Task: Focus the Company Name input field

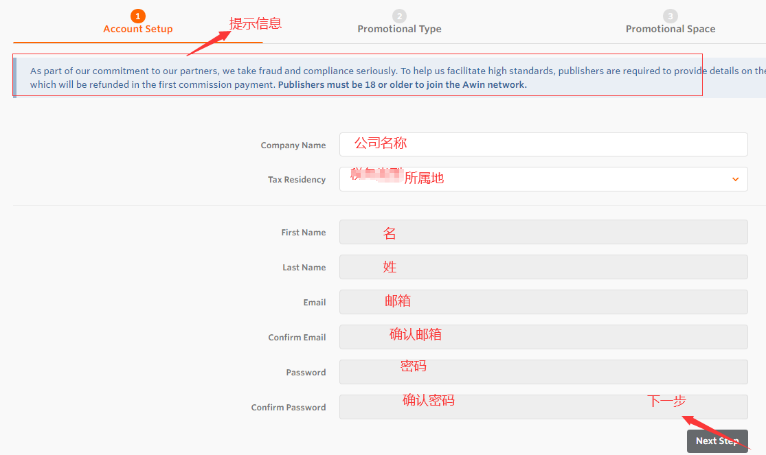Action: 543,145
